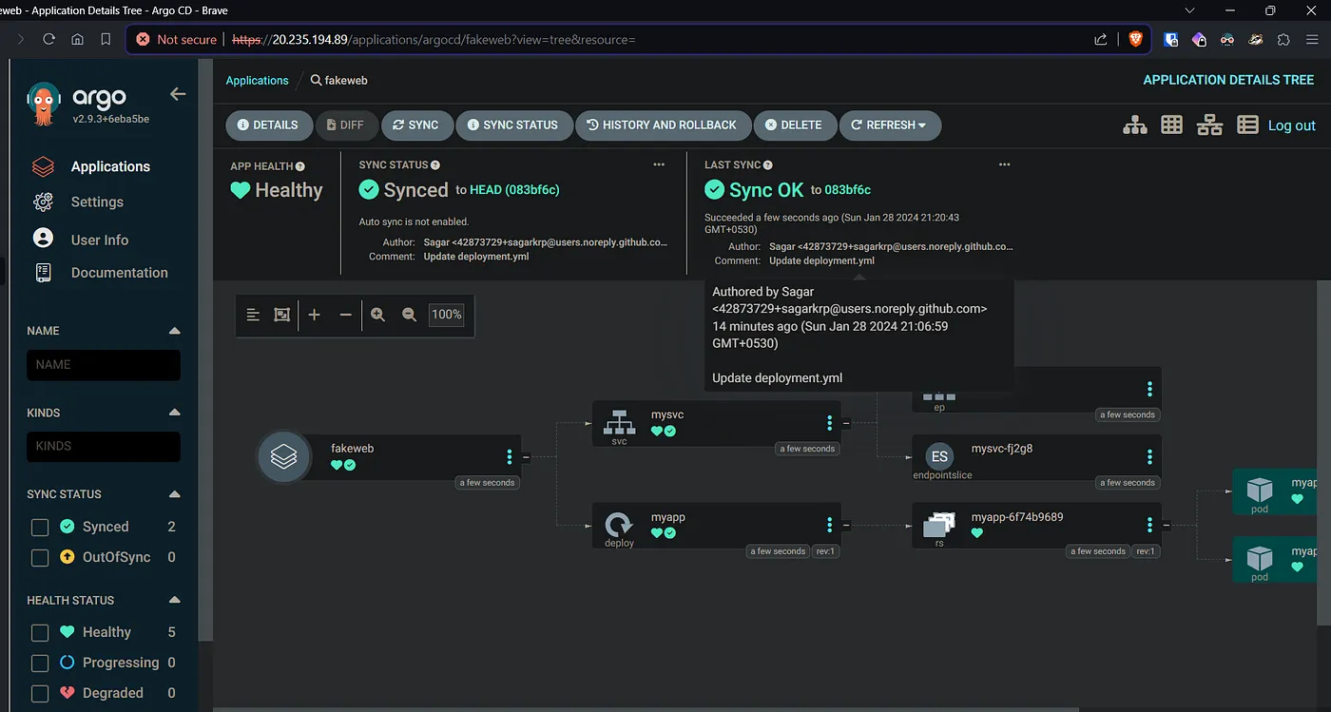Image resolution: width=1331 pixels, height=712 pixels.
Task: Collapse the Argo CD sidebar with the arrow
Action: click(x=178, y=94)
